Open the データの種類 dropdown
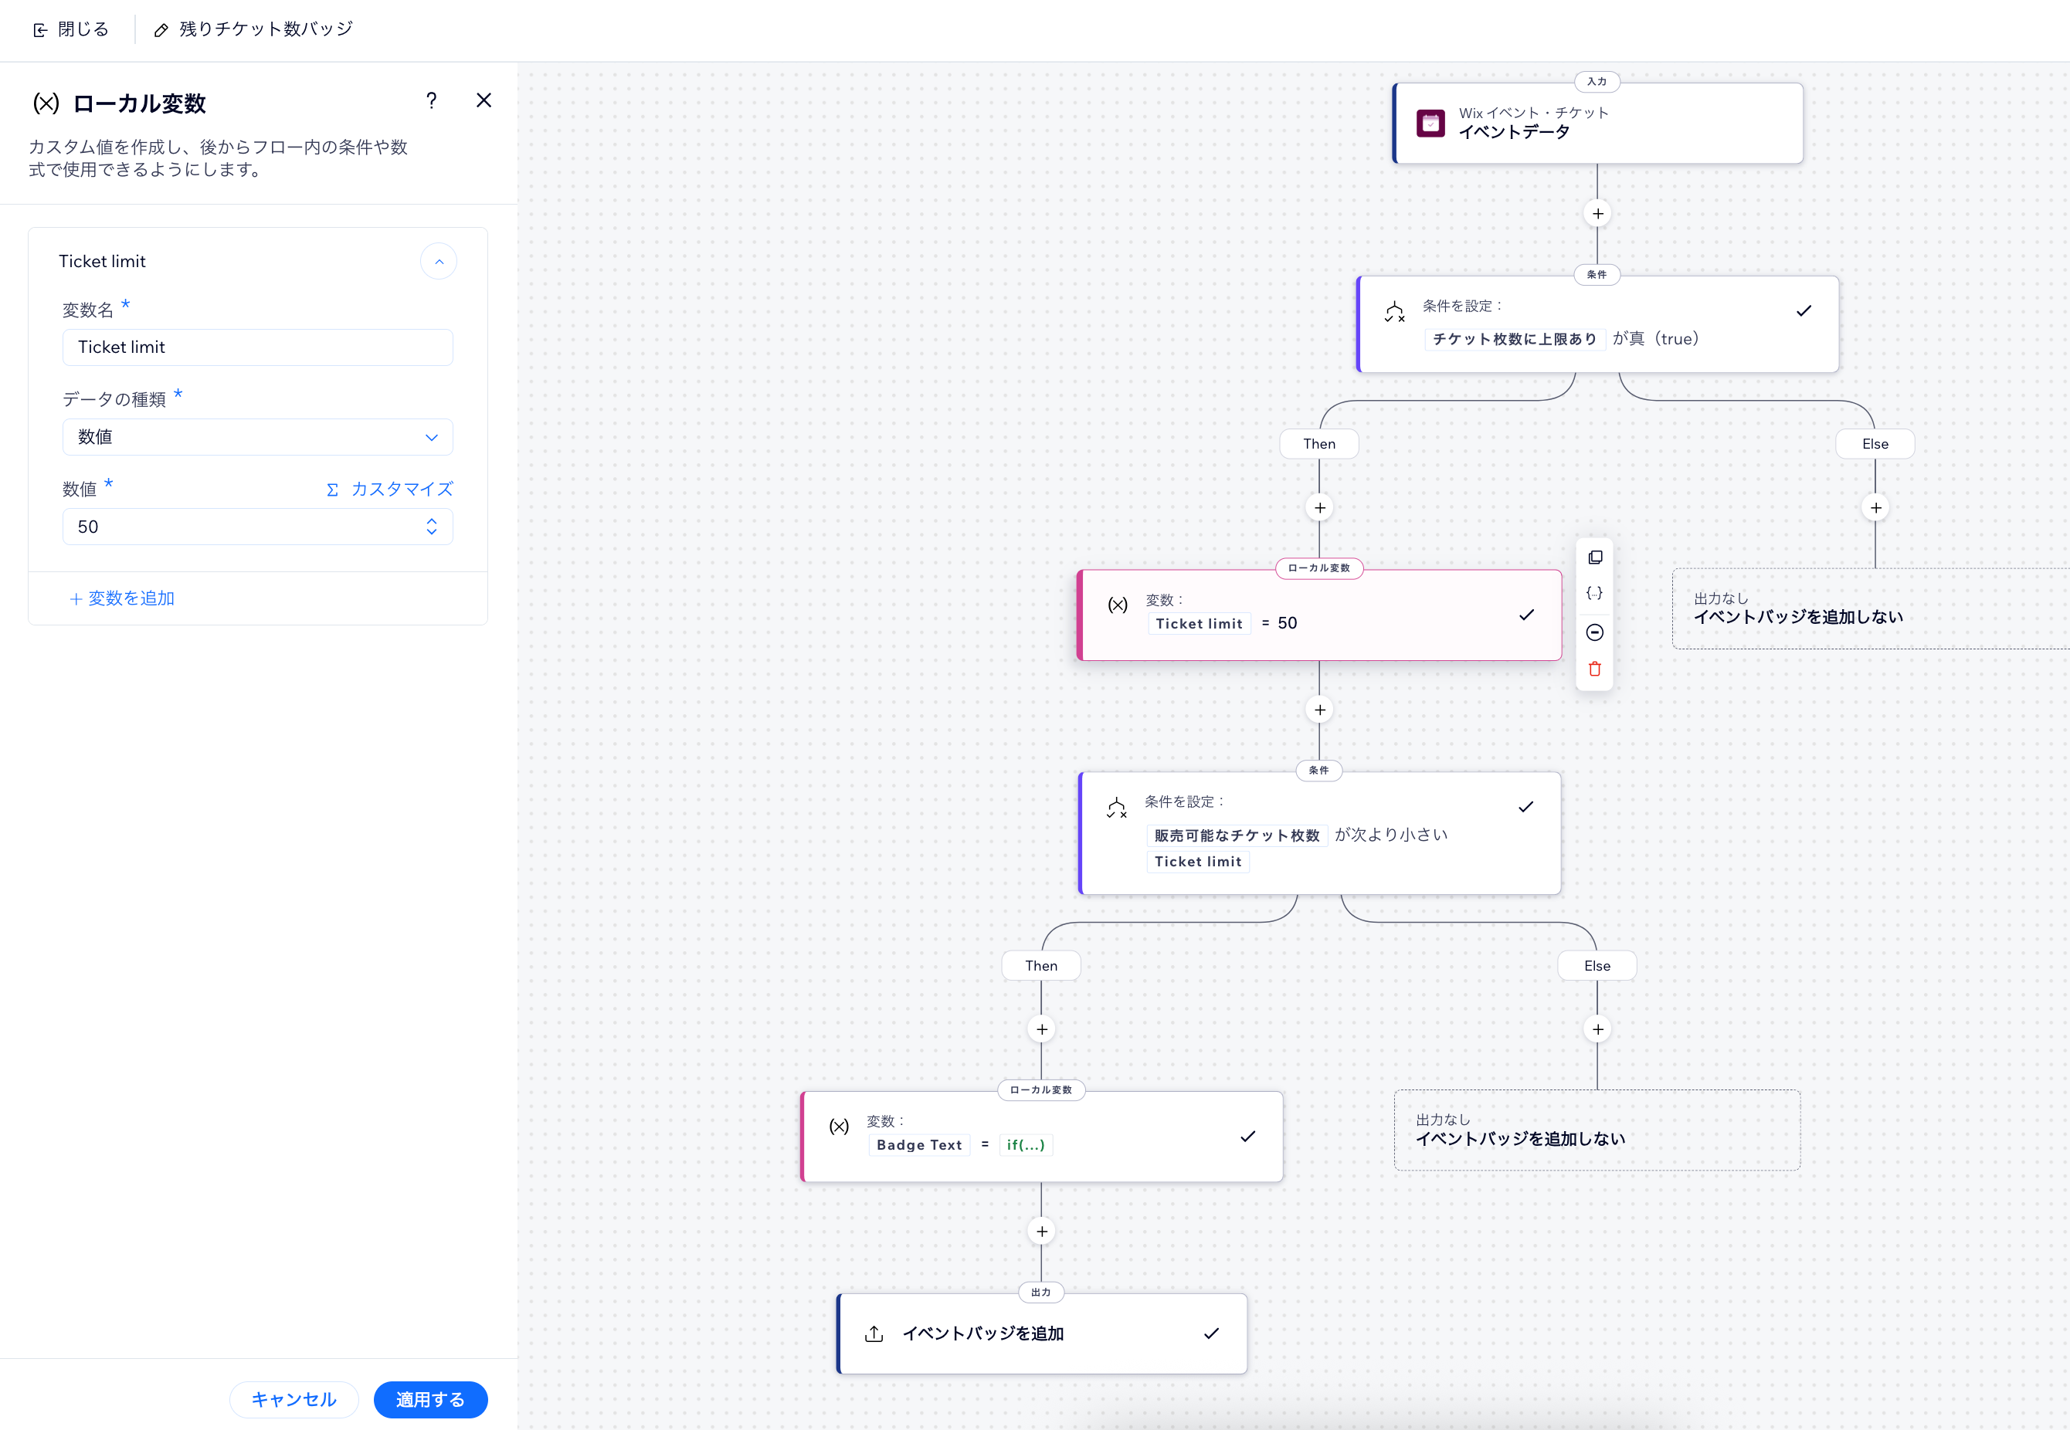The width and height of the screenshot is (2070, 1430). (257, 437)
